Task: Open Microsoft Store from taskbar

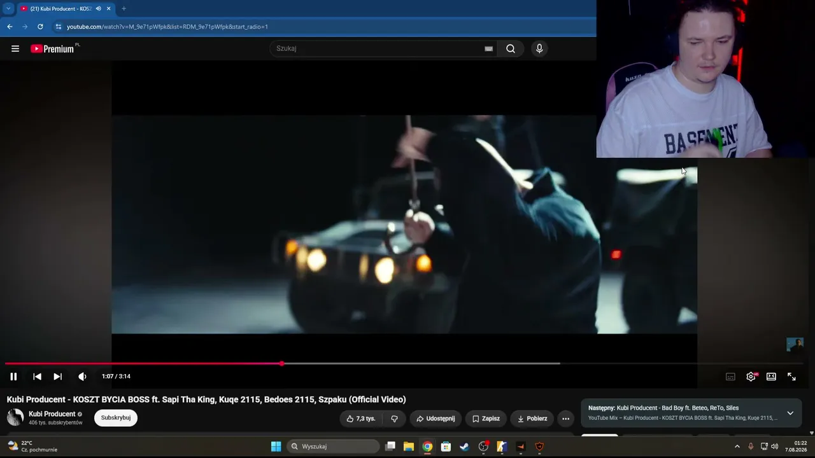Action: [x=446, y=447]
